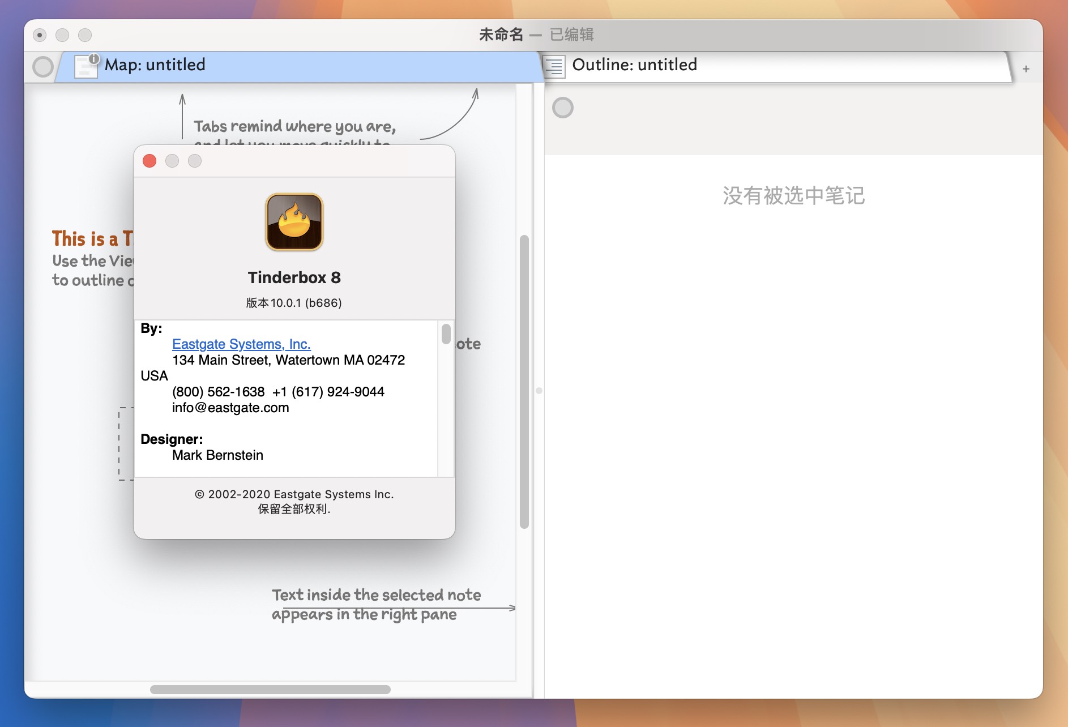The image size is (1068, 727).
Task: Click the 保留全部权利 rights text
Action: click(294, 509)
